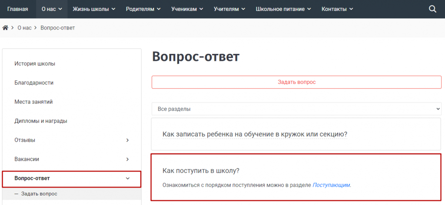Select Дипломы и награды in sidebar
Viewport: 445px width, 205px height.
tap(41, 121)
